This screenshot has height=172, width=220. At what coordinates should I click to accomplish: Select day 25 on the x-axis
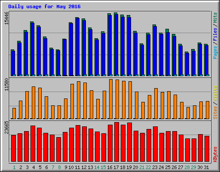click(168, 167)
